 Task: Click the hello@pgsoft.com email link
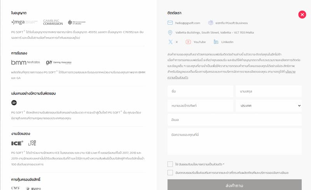pos(188,23)
